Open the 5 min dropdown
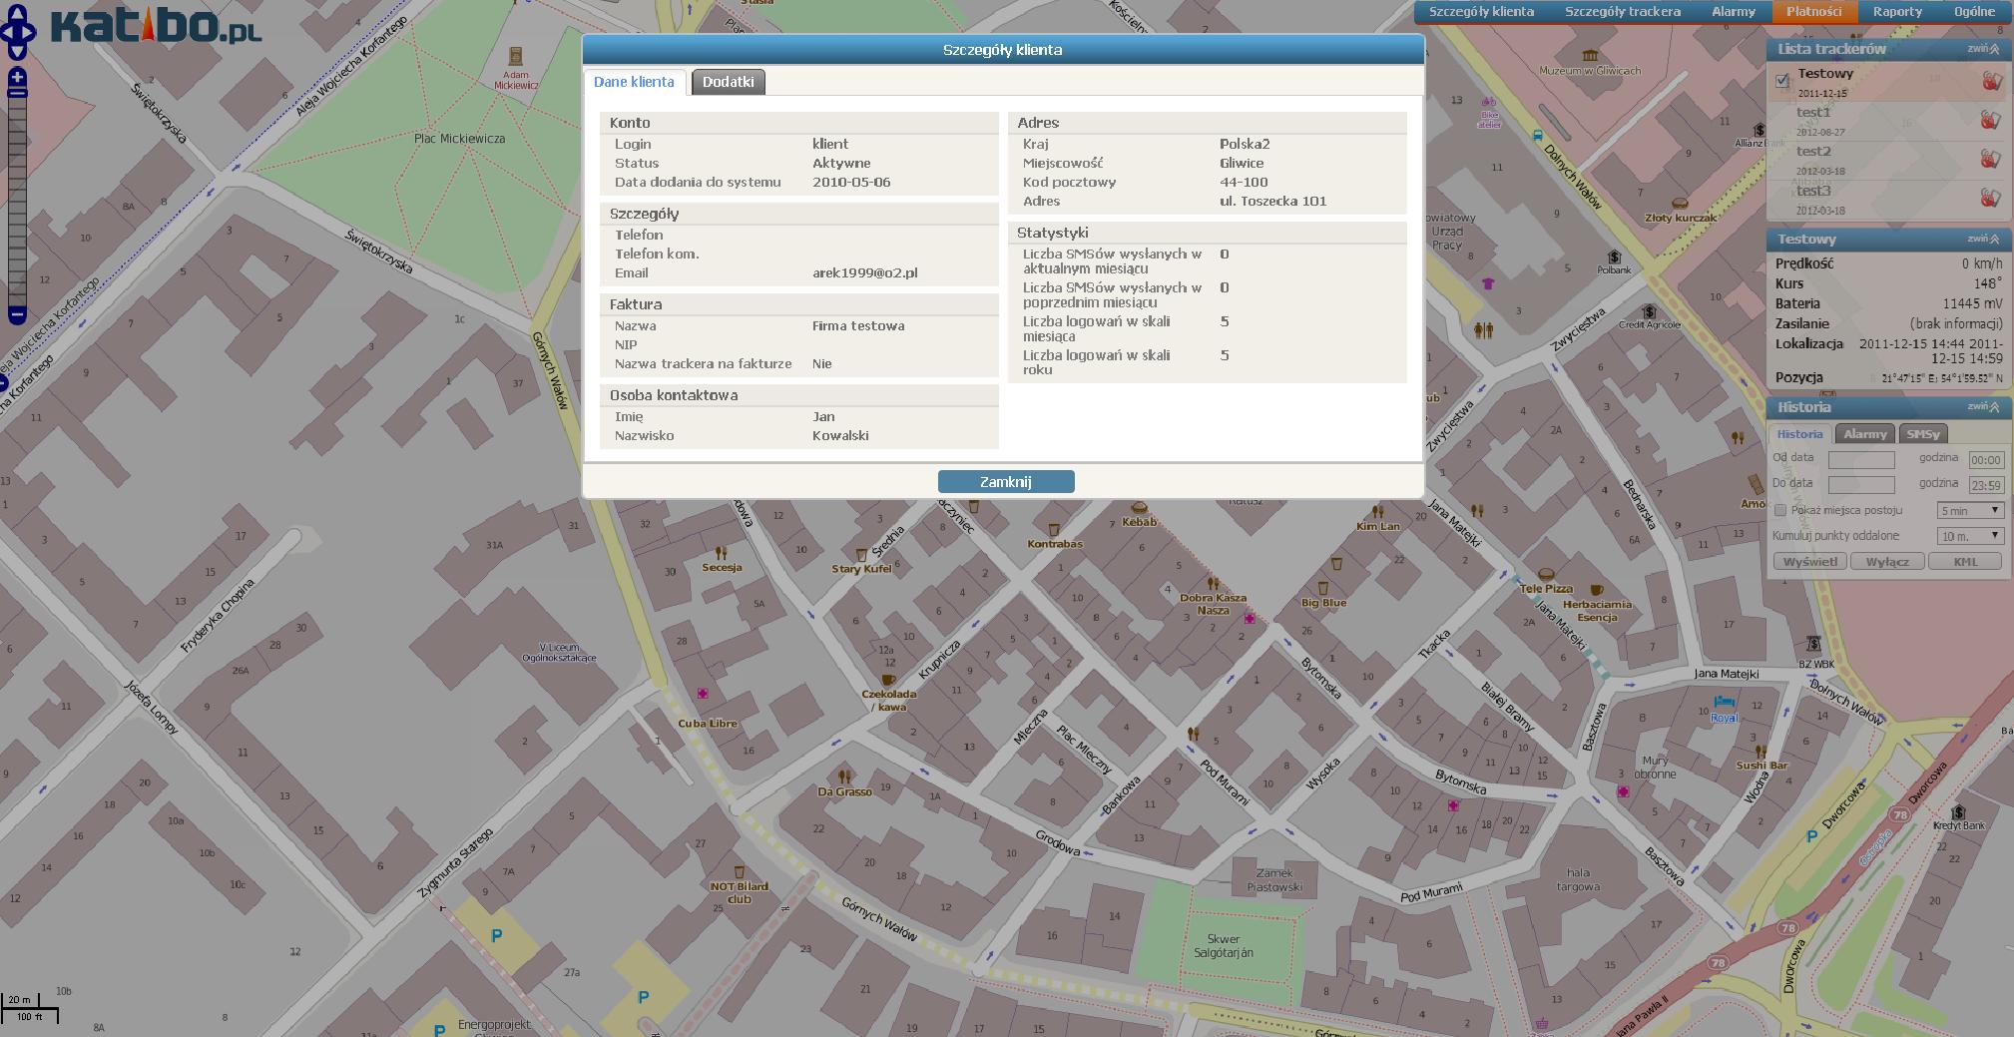Viewport: 2014px width, 1037px height. (1970, 510)
